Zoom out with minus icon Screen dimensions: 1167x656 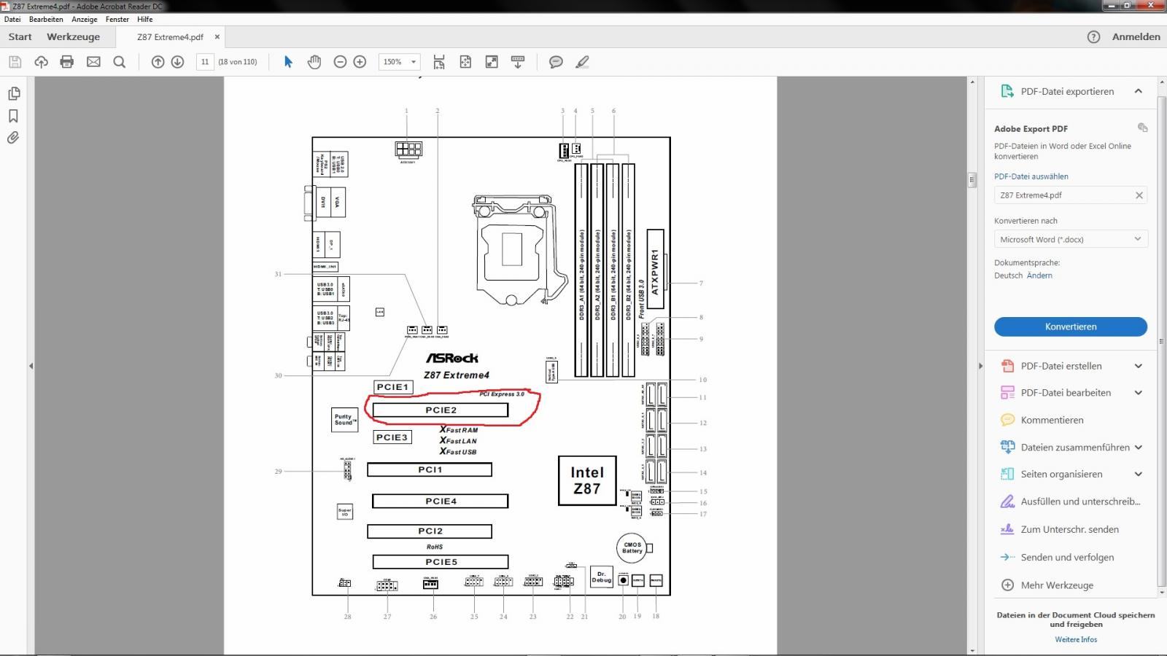click(340, 62)
